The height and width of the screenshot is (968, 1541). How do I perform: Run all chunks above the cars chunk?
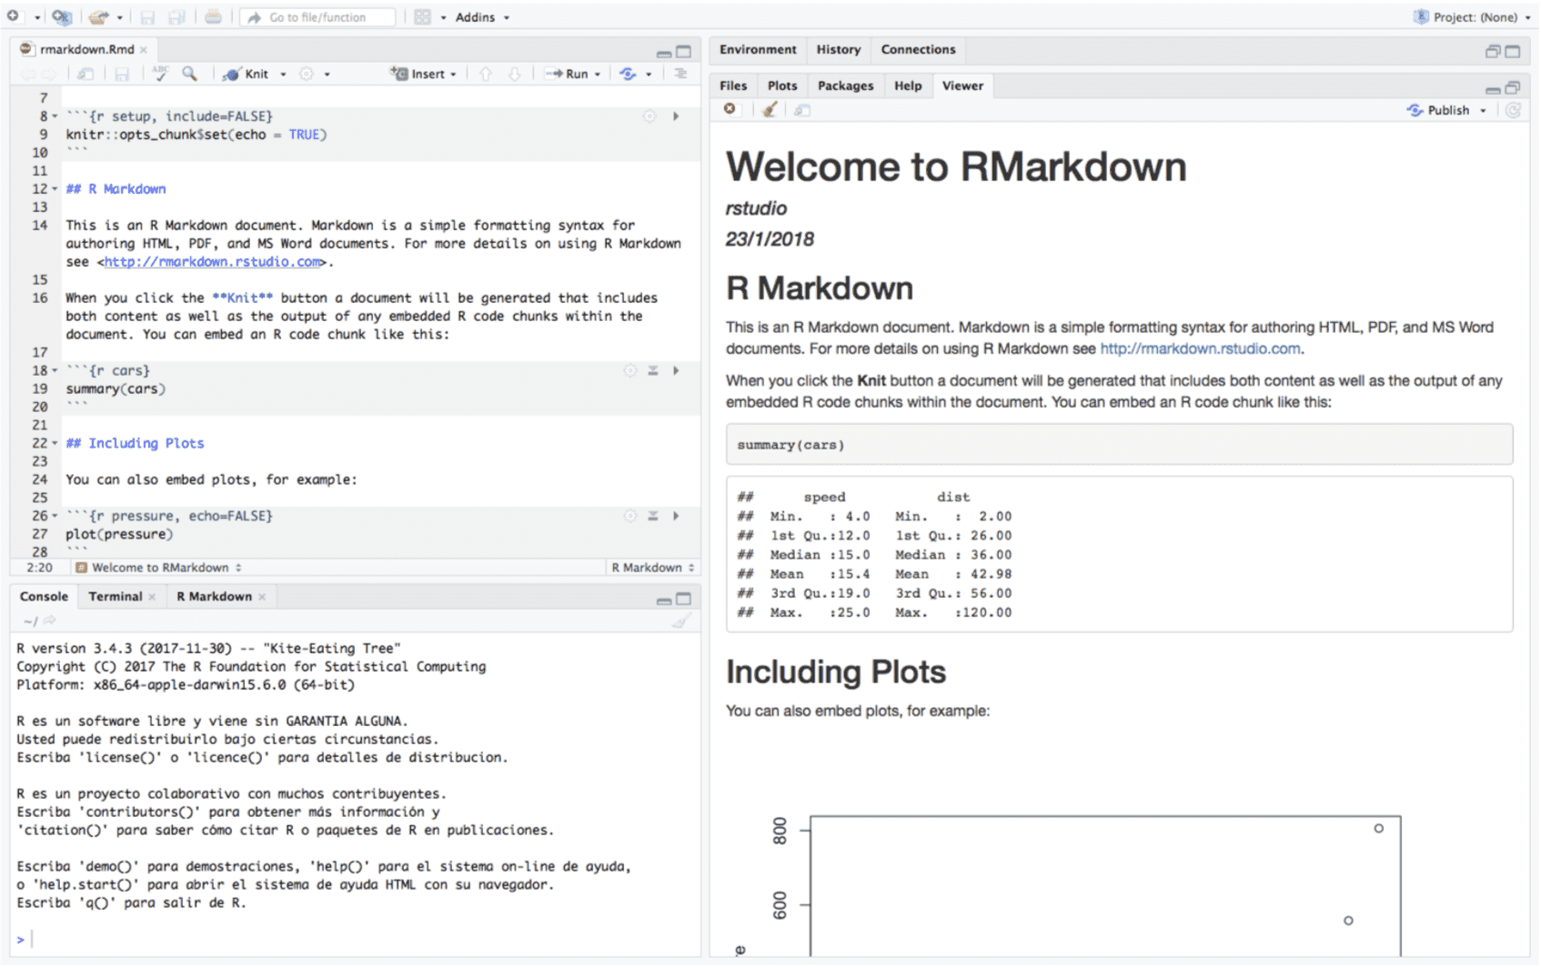(x=653, y=371)
